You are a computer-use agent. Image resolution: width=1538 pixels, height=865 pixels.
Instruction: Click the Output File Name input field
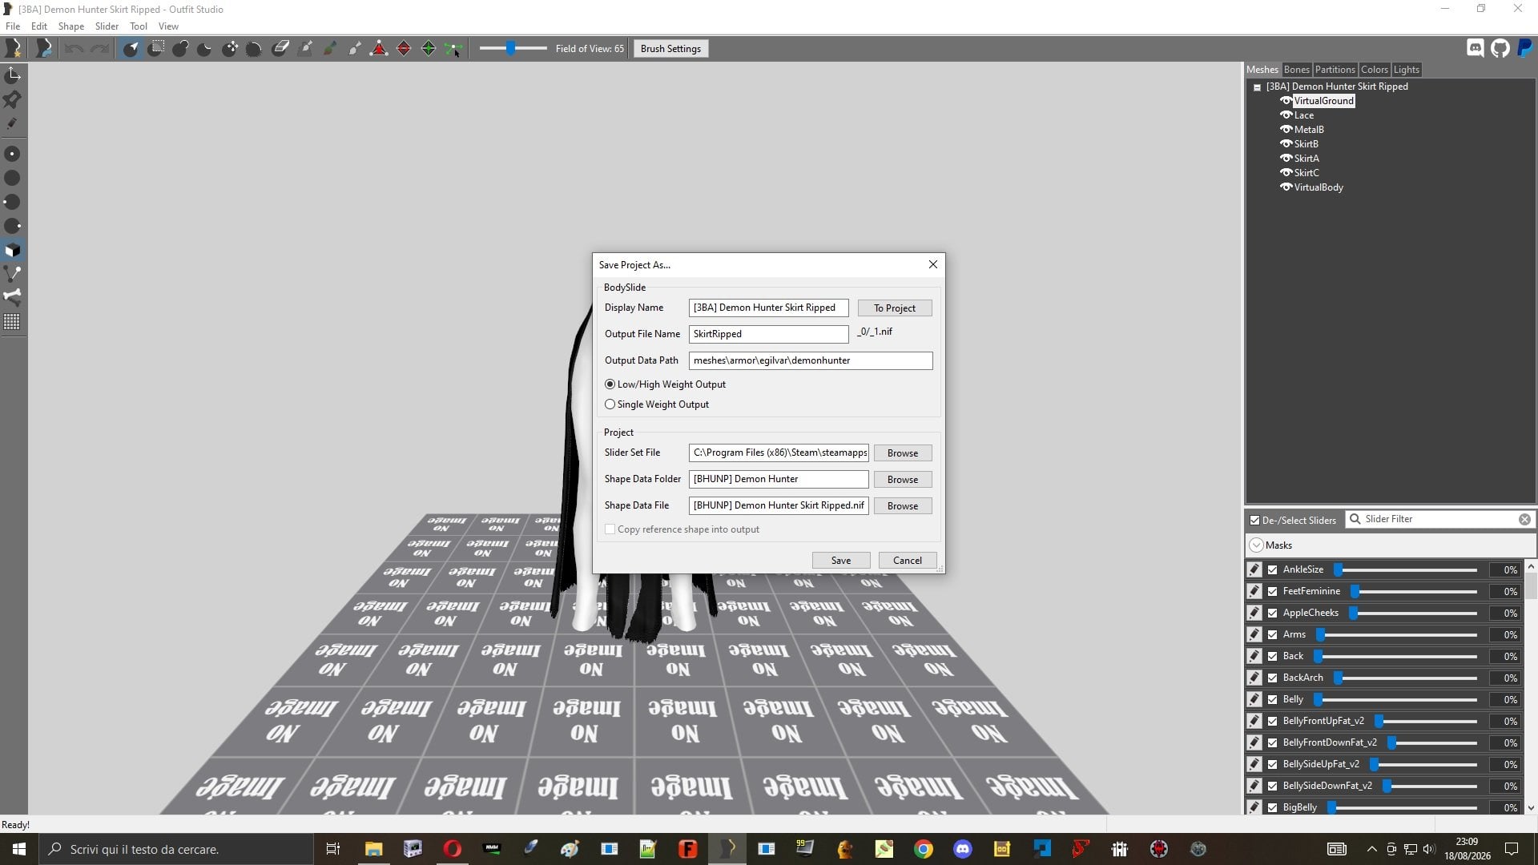click(x=768, y=334)
